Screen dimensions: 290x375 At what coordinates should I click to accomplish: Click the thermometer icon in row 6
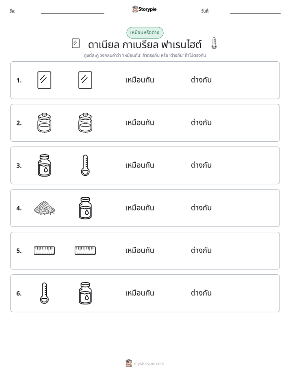coord(44,293)
